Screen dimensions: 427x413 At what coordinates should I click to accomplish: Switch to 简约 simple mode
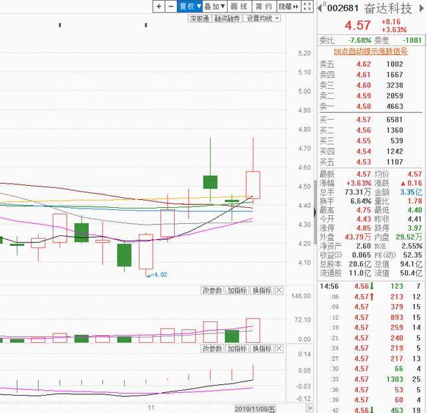click(263, 6)
